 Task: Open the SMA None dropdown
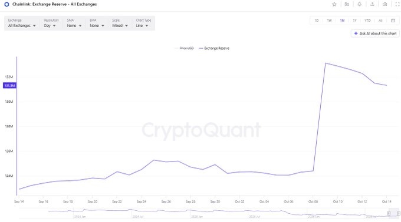pos(74,23)
